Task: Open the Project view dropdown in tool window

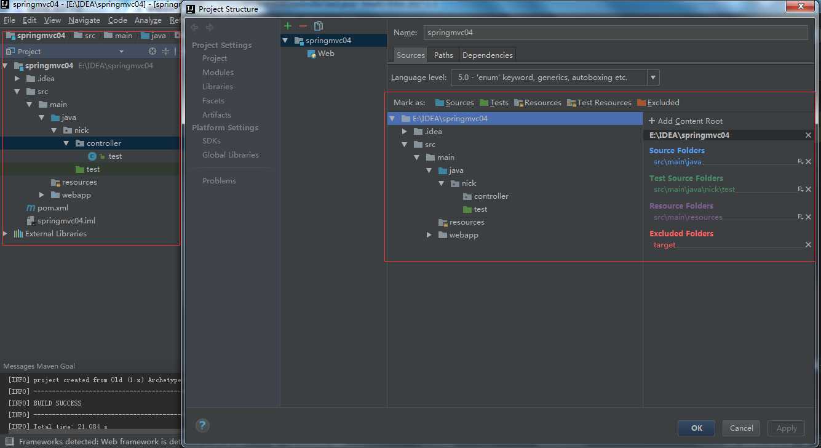Action: pyautogui.click(x=121, y=52)
